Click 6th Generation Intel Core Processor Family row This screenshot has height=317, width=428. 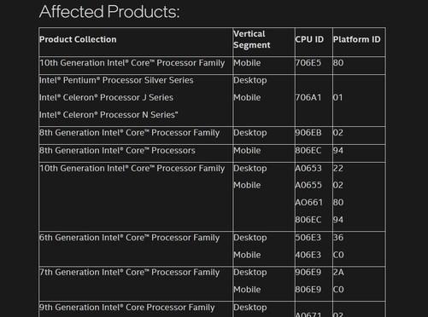(212, 249)
